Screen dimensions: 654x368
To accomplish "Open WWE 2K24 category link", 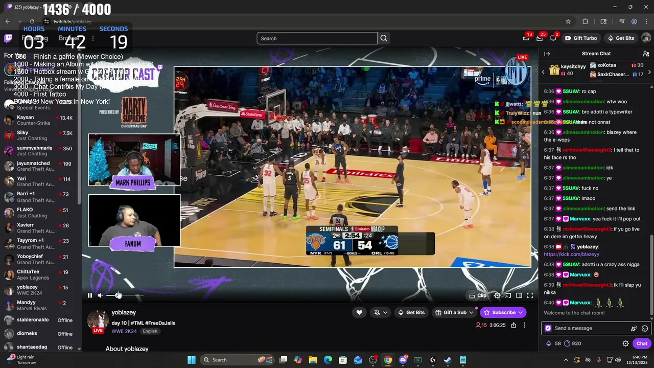I will [124, 331].
